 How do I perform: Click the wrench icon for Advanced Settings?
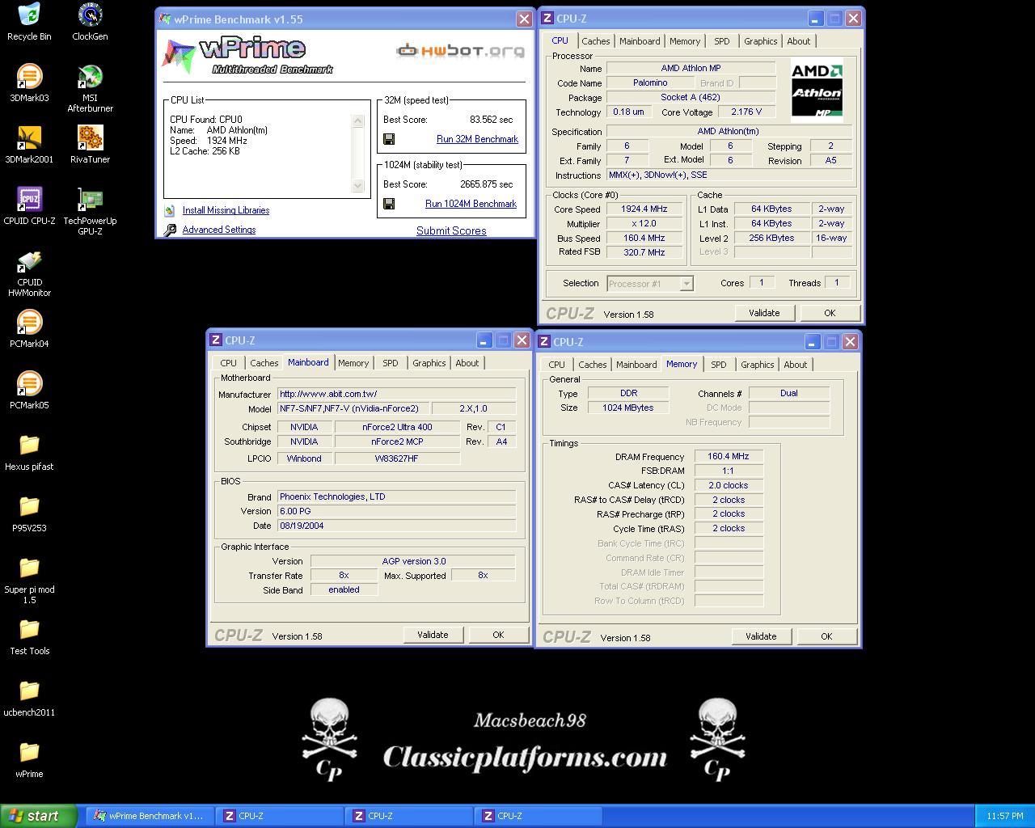(x=170, y=230)
